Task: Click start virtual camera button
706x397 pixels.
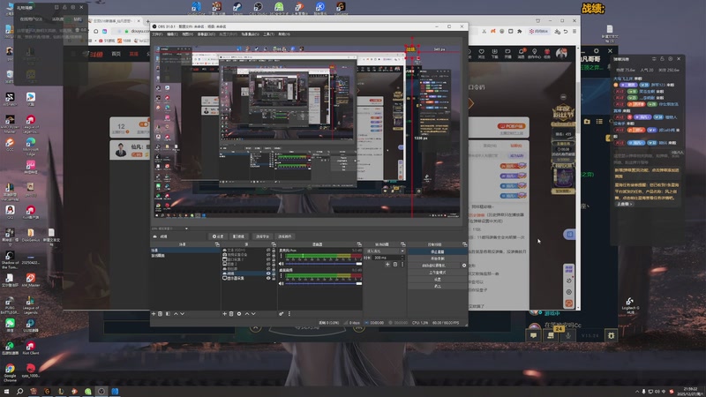Action: pos(434,266)
